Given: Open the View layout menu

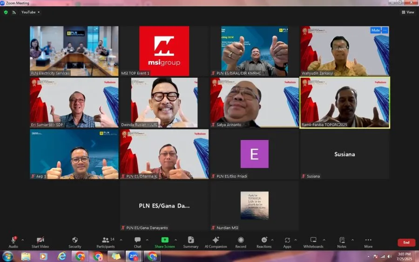Looking at the screenshot, I should click(x=407, y=12).
